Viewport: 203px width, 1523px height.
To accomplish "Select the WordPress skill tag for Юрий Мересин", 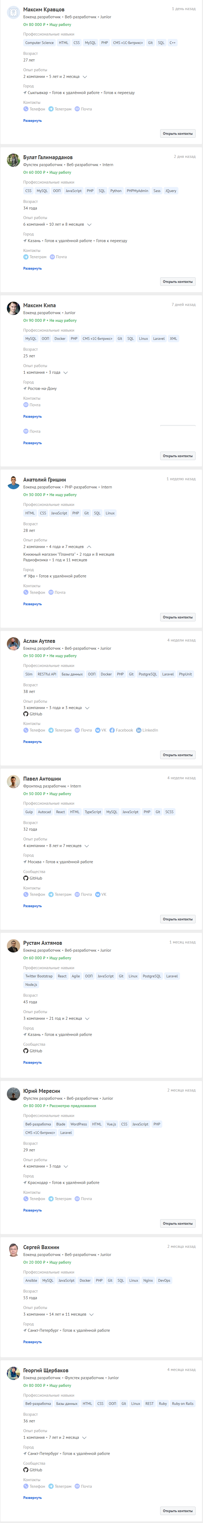I will click(x=79, y=1124).
